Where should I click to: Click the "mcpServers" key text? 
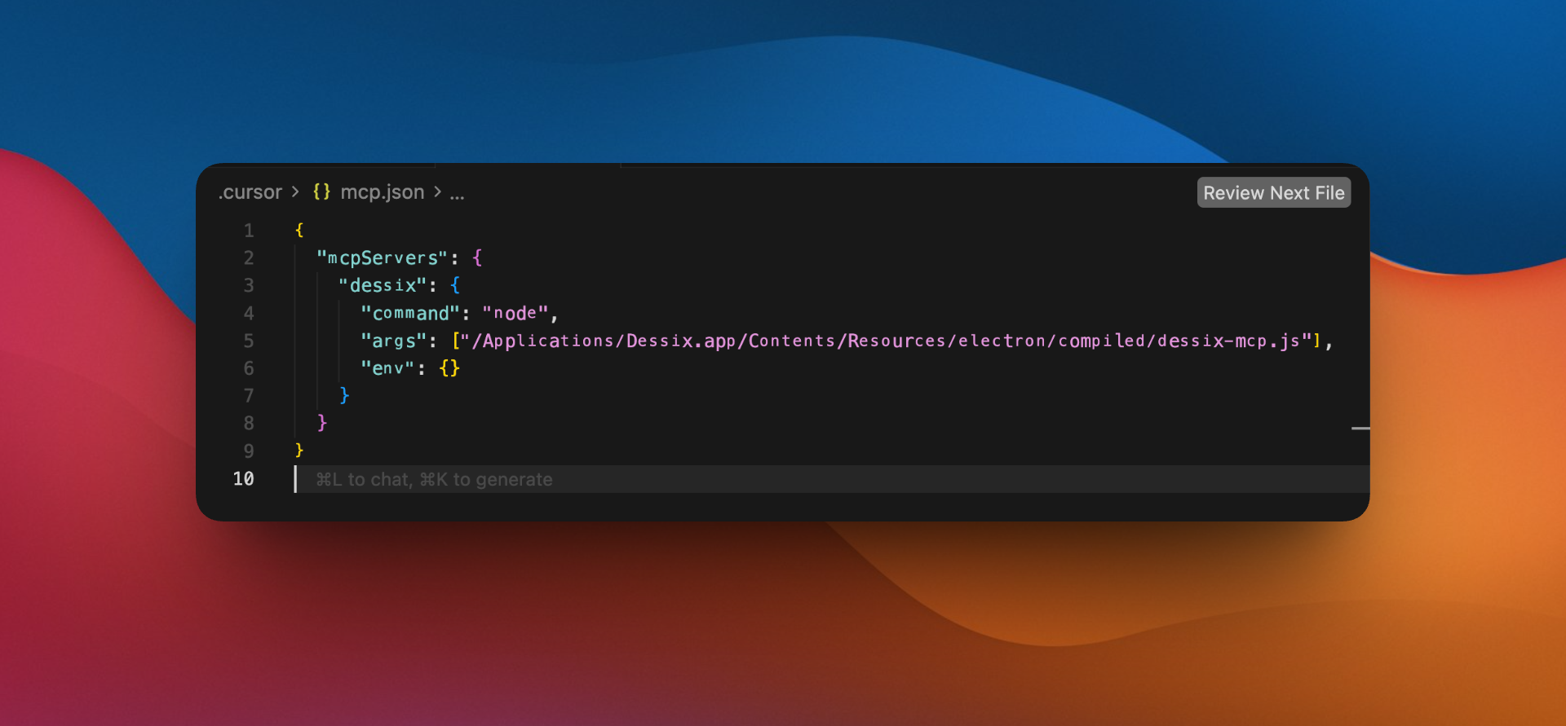pyautogui.click(x=382, y=258)
